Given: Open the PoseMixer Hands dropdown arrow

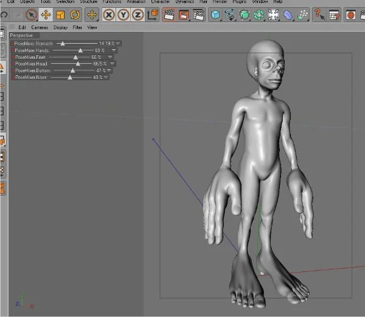Looking at the screenshot, I should pos(114,50).
